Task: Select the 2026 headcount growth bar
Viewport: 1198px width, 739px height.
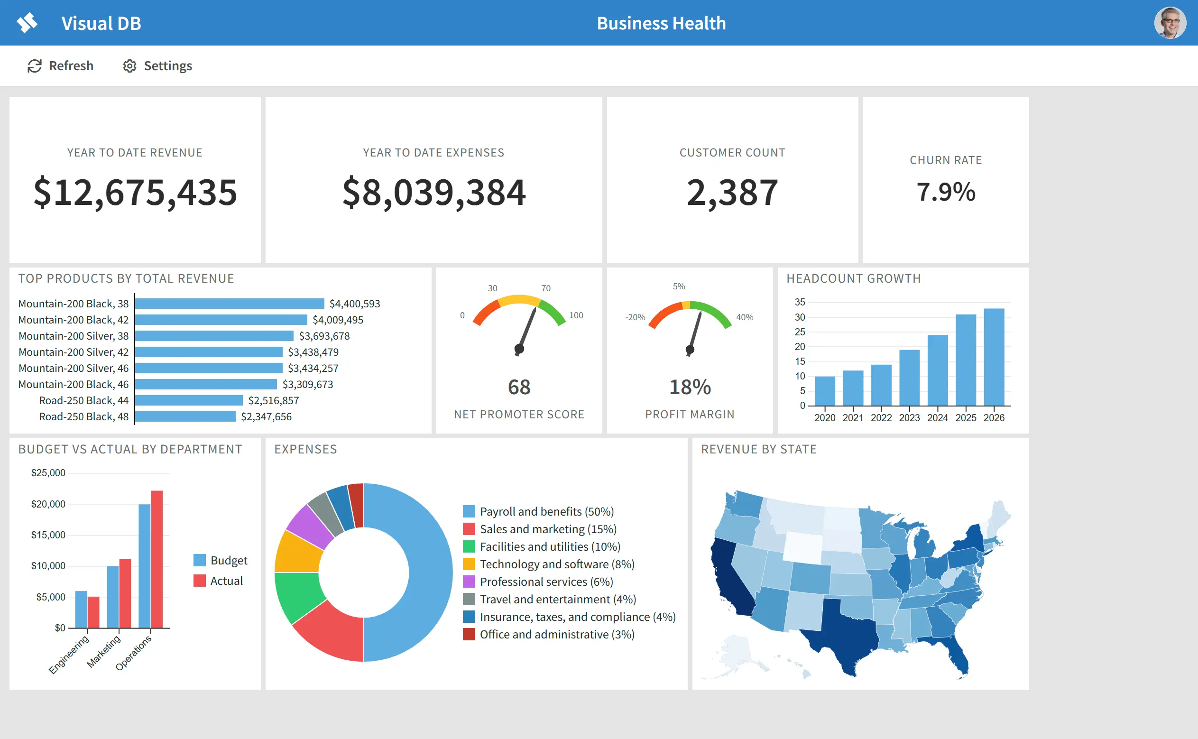Action: 994,357
